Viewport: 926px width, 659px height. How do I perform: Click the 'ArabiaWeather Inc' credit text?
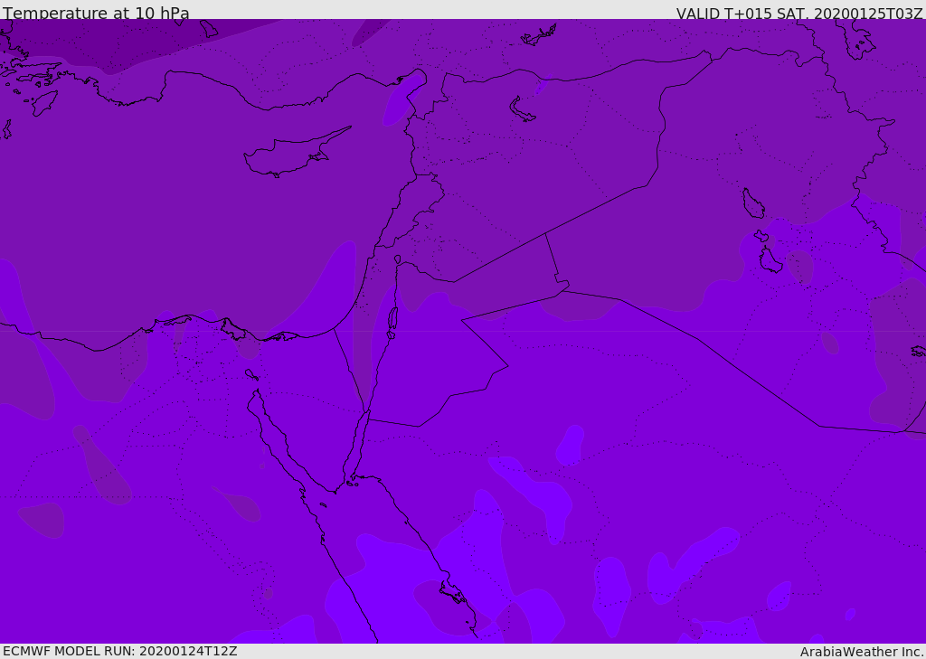click(x=862, y=652)
